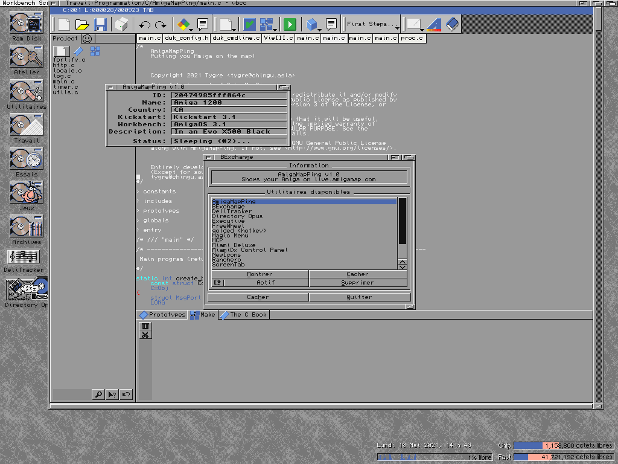Viewport: 618px width, 464px height.
Task: Click the Cacher button beside Montrer
Action: [358, 274]
